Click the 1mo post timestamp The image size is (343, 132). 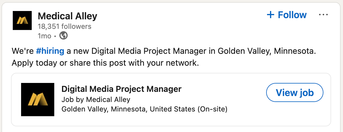pyautogui.click(x=44, y=36)
